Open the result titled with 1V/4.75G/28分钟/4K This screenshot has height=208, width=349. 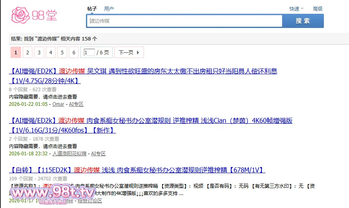[x=45, y=81]
